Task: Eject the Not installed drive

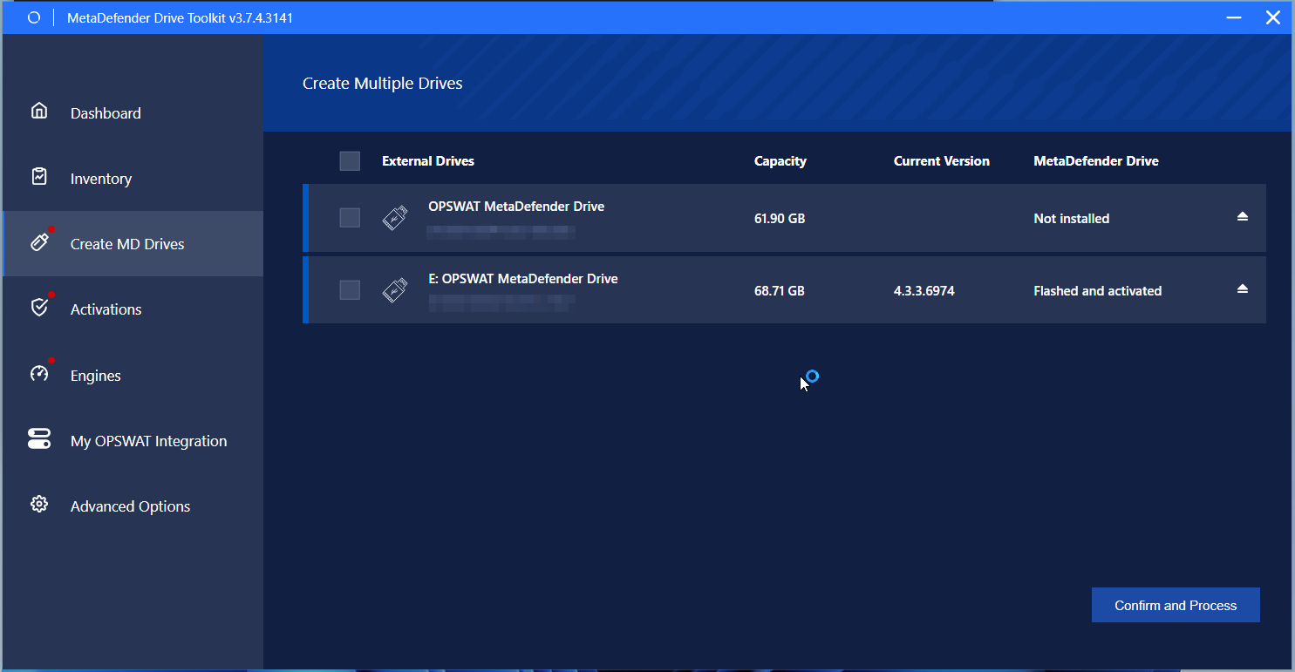Action: [x=1243, y=217]
